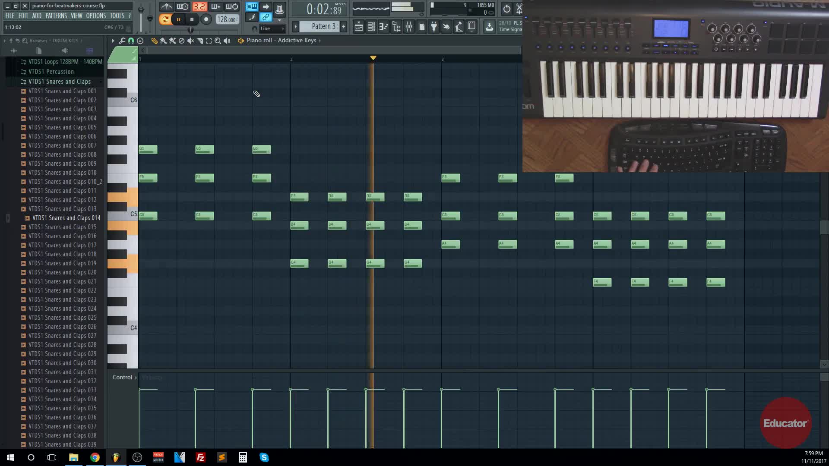Open the PATTERNS menu
Image resolution: width=829 pixels, height=466 pixels.
point(56,16)
